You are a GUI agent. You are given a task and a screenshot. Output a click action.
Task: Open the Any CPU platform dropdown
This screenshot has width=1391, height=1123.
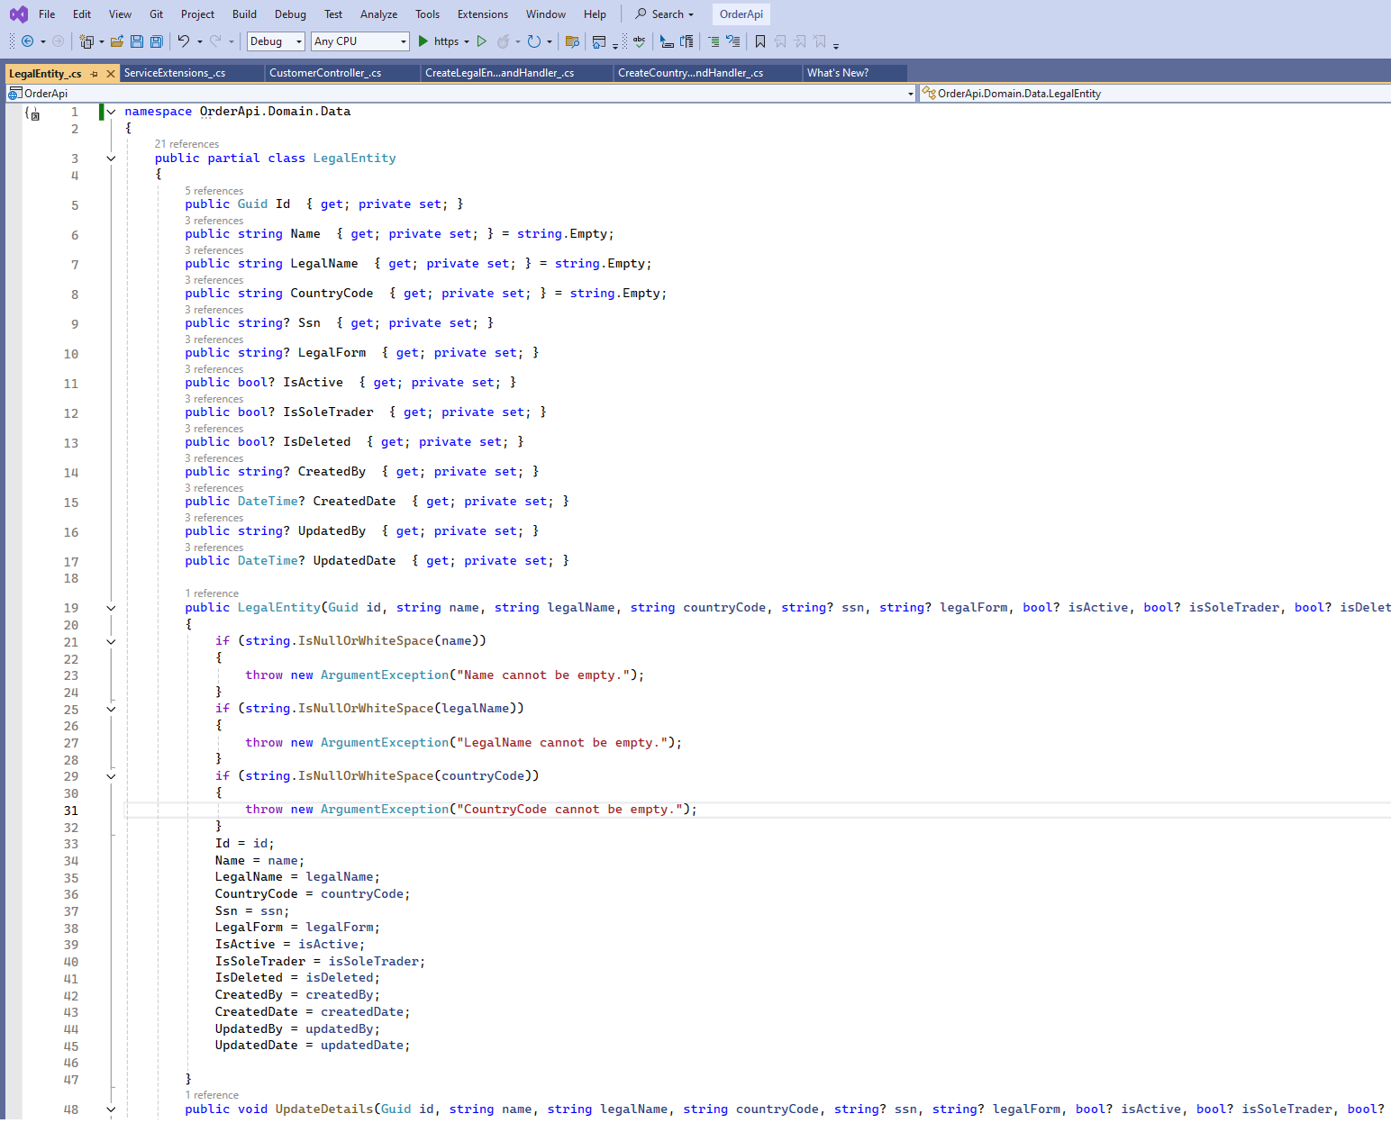click(359, 41)
